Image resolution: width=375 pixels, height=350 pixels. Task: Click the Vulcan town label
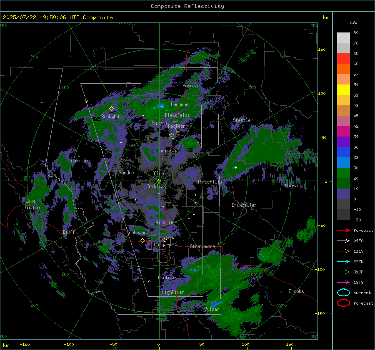[212, 309]
